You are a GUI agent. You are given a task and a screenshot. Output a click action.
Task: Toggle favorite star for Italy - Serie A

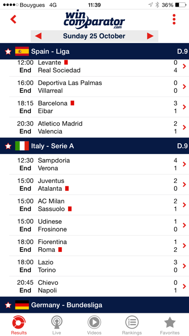(x=8, y=146)
